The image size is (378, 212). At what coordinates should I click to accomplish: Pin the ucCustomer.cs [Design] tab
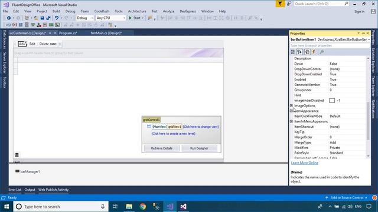point(50,33)
